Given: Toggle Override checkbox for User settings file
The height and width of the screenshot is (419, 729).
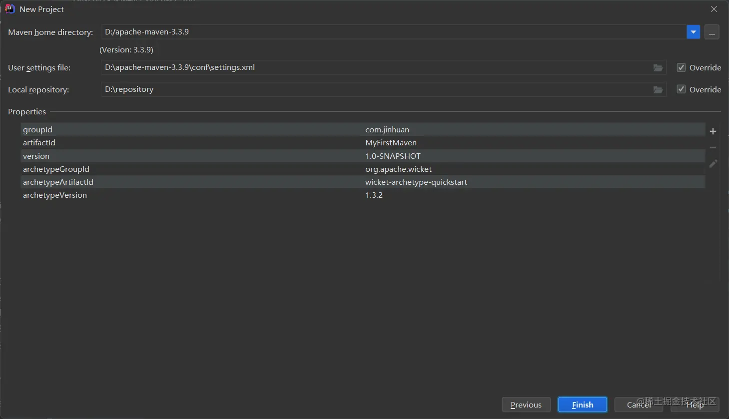Looking at the screenshot, I should [681, 67].
